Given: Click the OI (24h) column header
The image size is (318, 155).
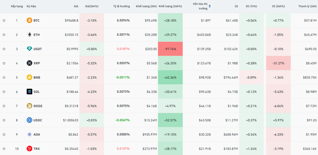Looking at the screenshot, I should pos(278,7).
